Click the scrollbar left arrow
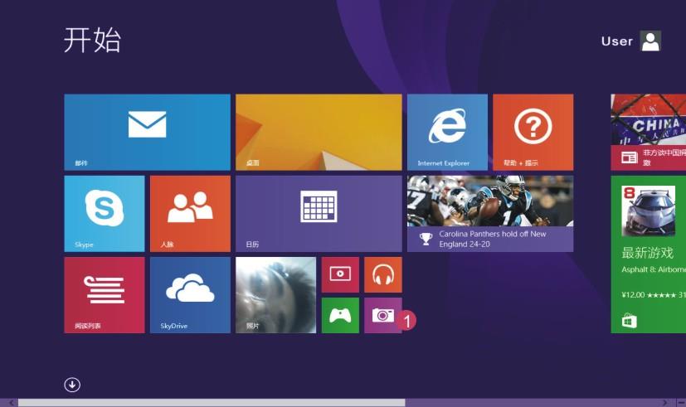Viewport: 686px width, 407px height. click(x=11, y=403)
